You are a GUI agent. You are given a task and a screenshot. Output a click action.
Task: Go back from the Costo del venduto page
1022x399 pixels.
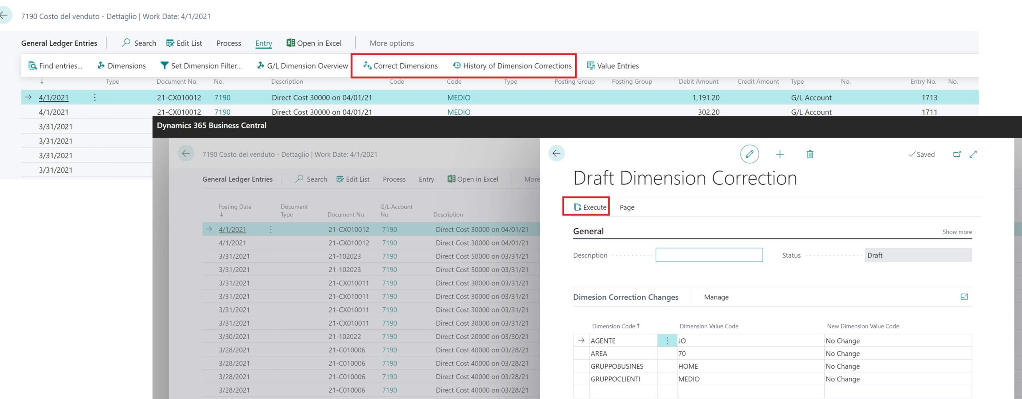coord(4,16)
